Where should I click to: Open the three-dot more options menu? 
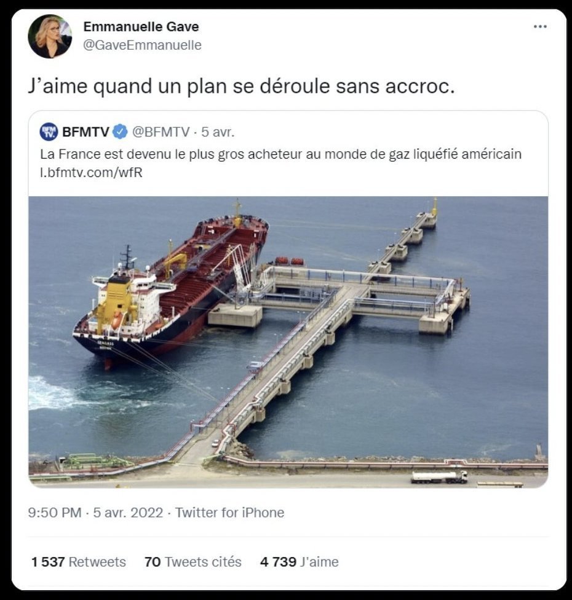pyautogui.click(x=540, y=26)
